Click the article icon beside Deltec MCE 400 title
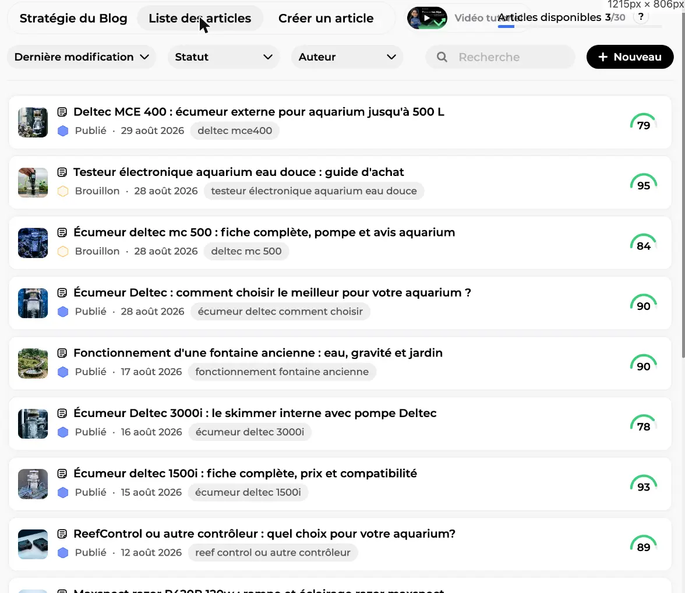 pos(62,112)
